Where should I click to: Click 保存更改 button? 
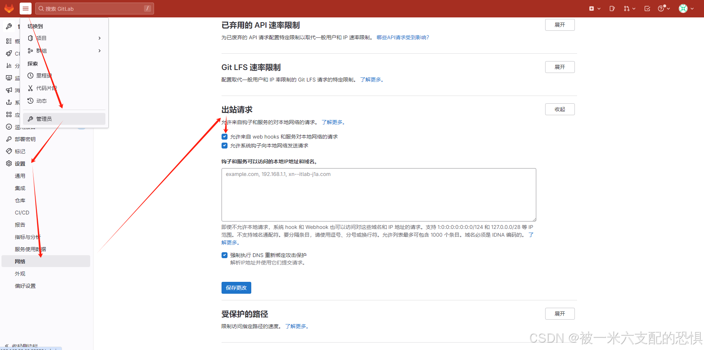coord(236,288)
